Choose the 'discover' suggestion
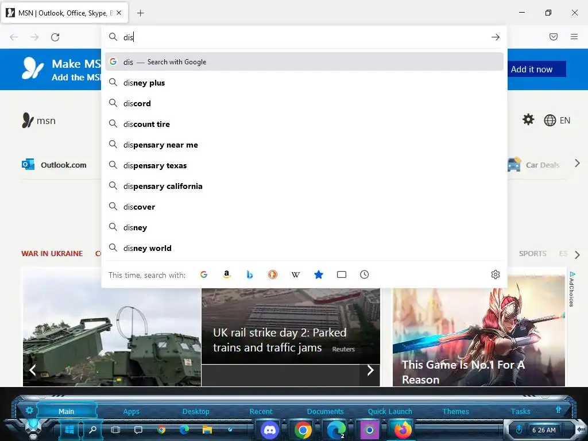This screenshot has width=588, height=441. [x=304, y=207]
